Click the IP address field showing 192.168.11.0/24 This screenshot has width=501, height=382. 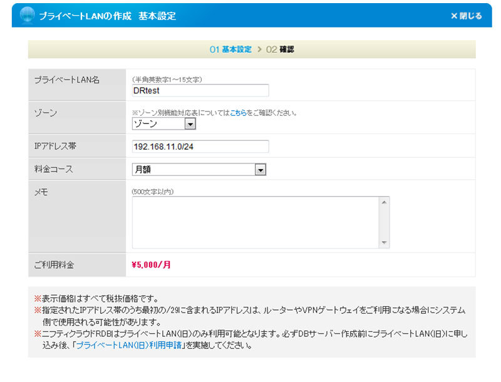click(200, 147)
